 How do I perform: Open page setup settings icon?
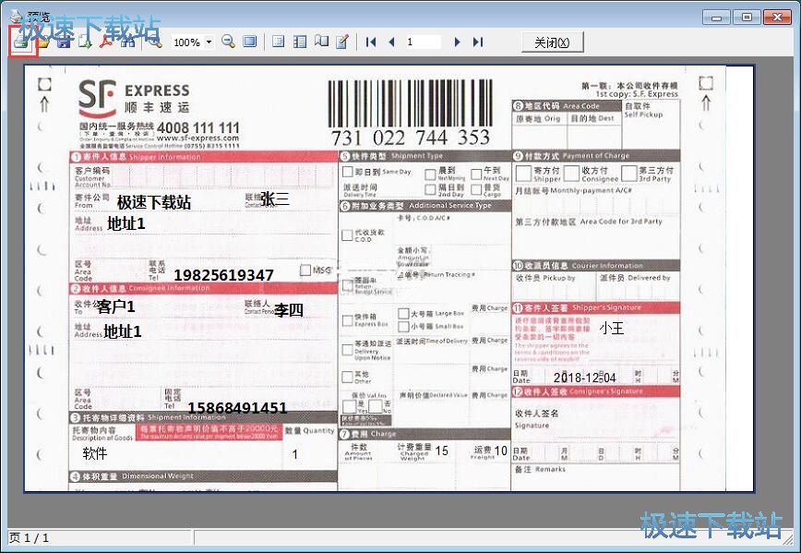(321, 42)
